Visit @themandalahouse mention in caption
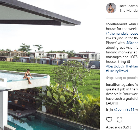The image size is (138, 130). tap(122, 33)
